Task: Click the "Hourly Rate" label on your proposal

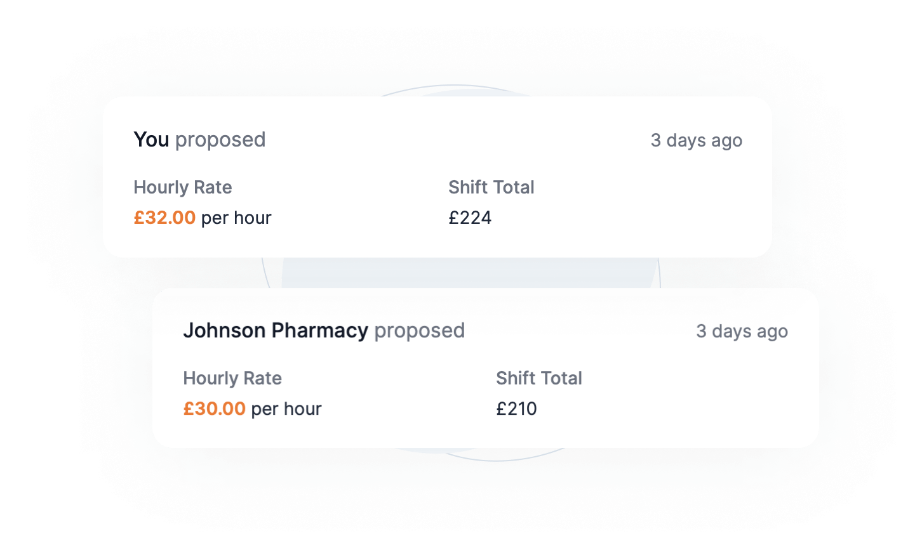Action: click(x=182, y=187)
